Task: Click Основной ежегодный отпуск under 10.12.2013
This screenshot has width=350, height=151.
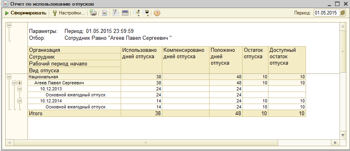Action: pyautogui.click(x=74, y=95)
